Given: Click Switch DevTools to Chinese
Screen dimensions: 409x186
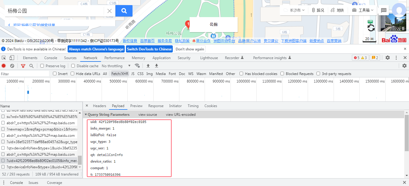Looking at the screenshot, I should click(149, 49).
